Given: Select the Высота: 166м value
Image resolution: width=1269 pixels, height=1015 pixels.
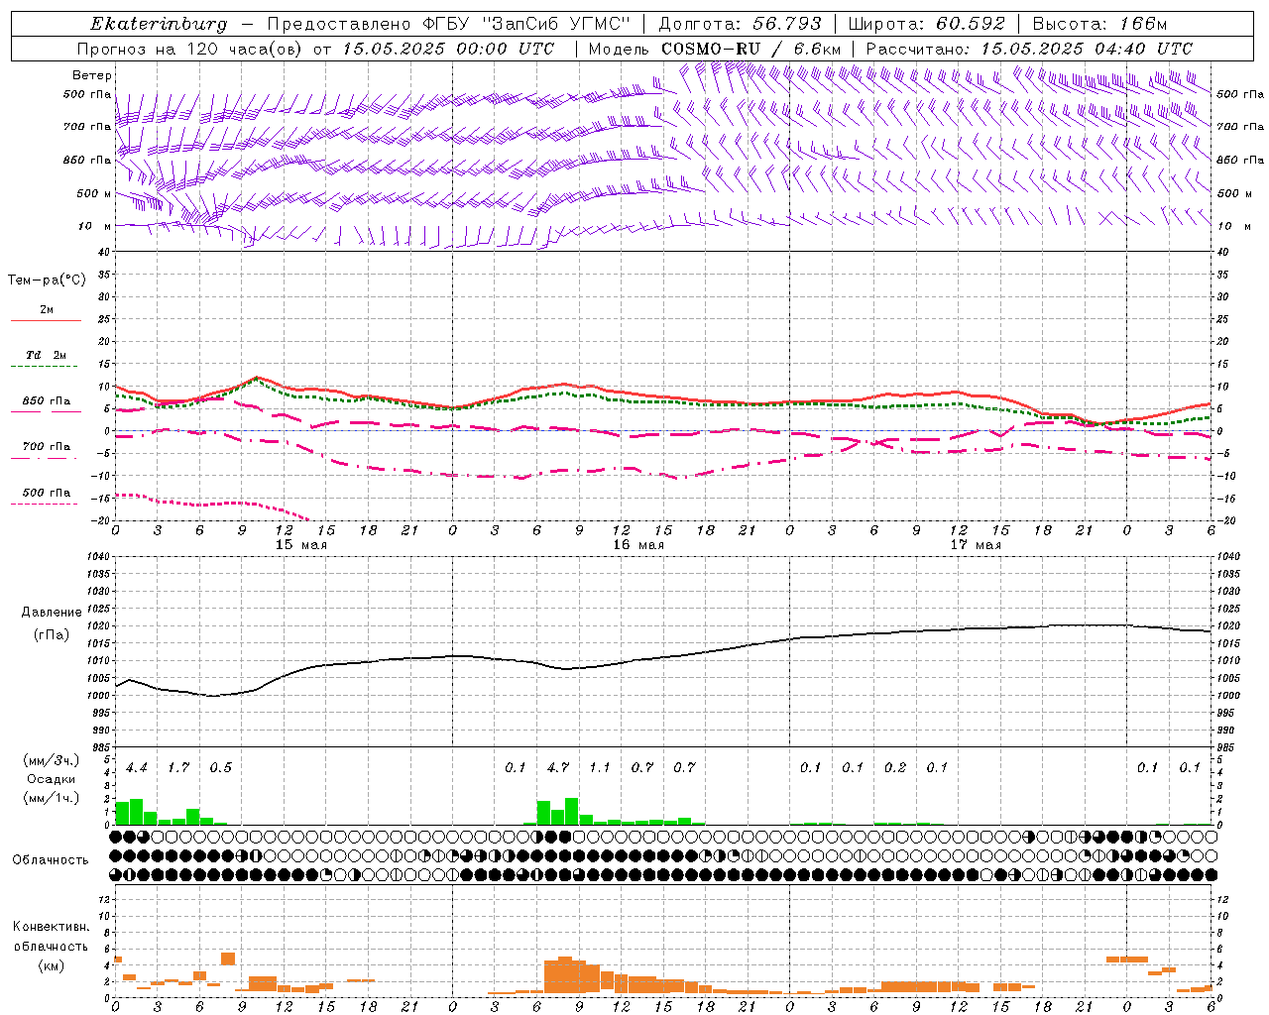Looking at the screenshot, I should pyautogui.click(x=1100, y=24).
